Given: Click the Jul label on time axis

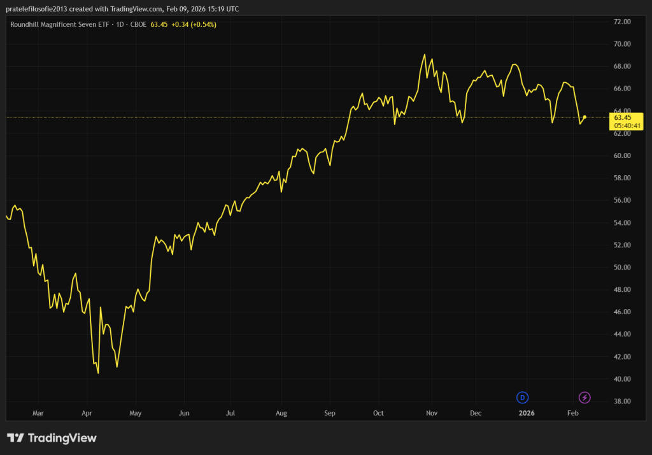Looking at the screenshot, I should coord(230,413).
